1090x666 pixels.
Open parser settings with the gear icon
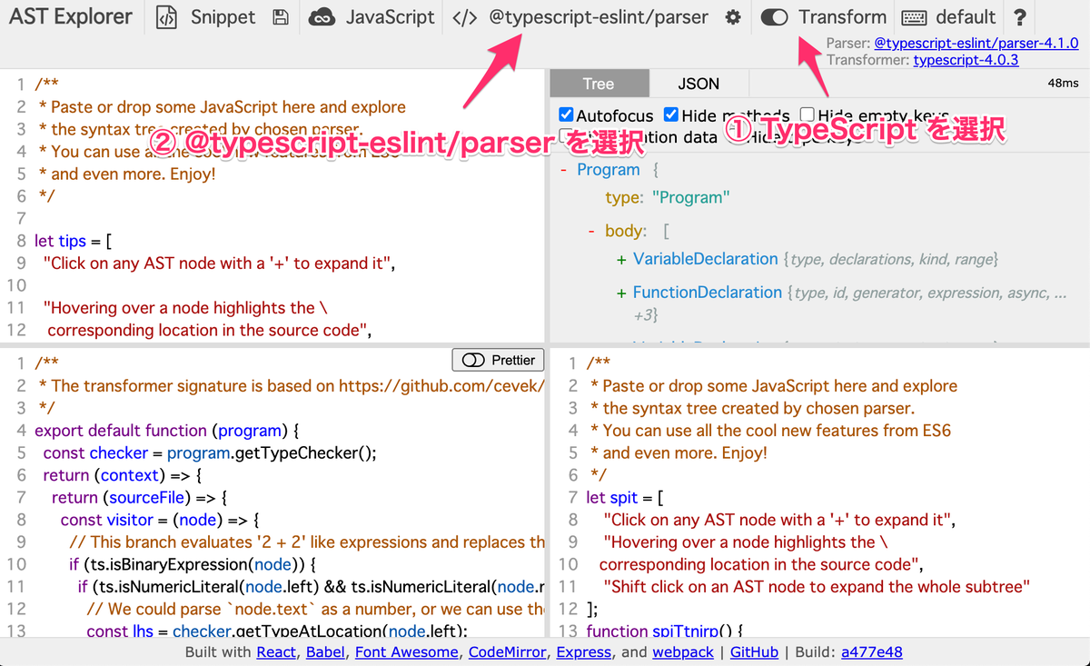(x=733, y=17)
